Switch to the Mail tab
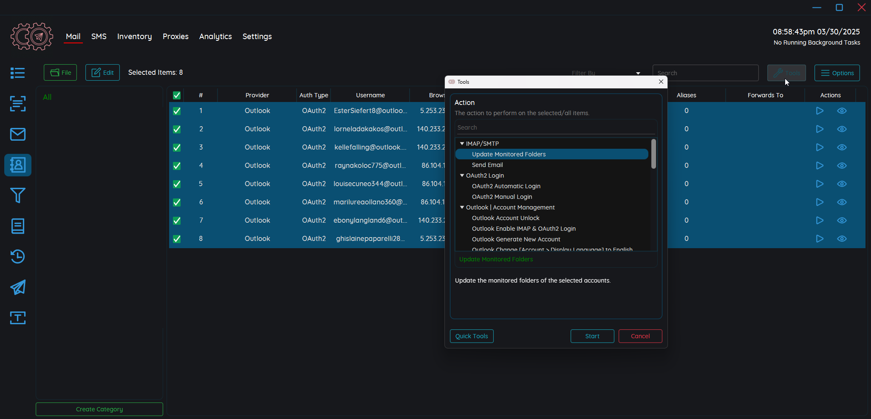 pyautogui.click(x=73, y=37)
